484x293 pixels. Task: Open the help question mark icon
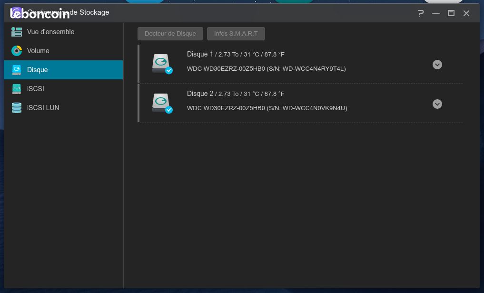421,13
